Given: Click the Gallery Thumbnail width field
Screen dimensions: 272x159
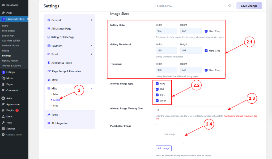Looking at the screenshot, I should click(x=166, y=51).
